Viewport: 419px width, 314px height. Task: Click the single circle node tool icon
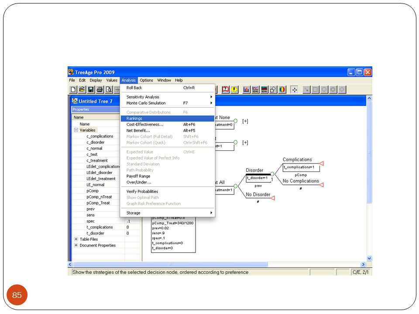click(324, 89)
